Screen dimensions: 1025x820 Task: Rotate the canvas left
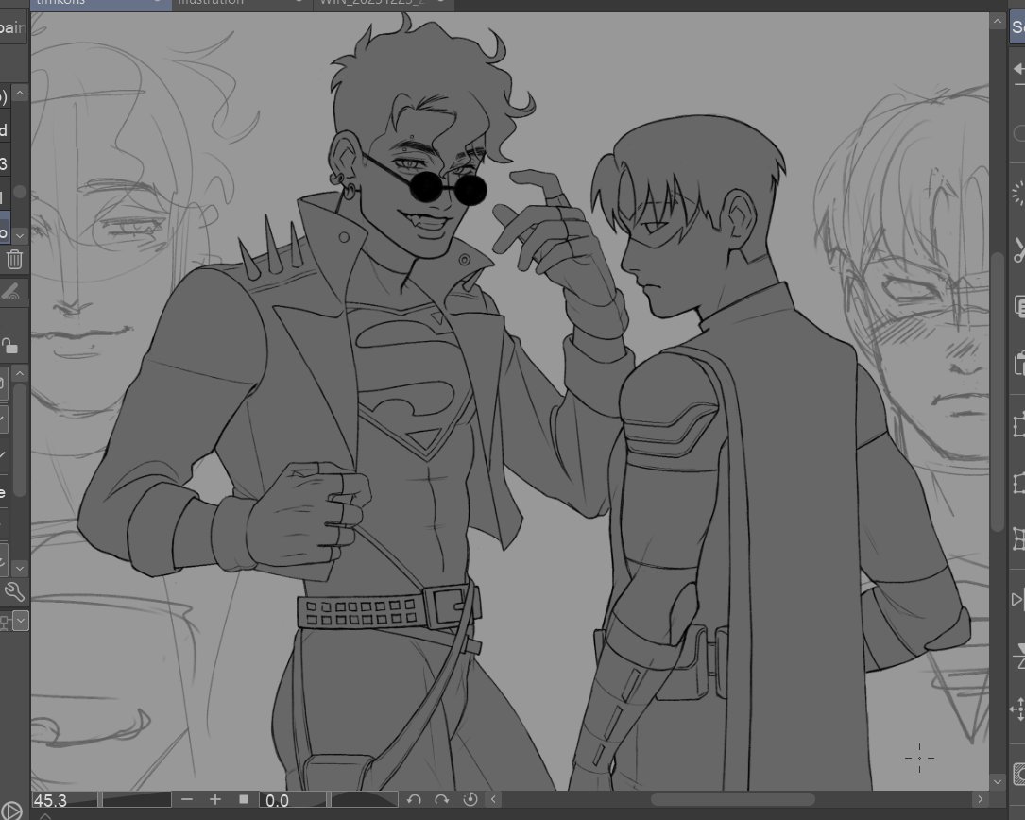click(x=413, y=799)
